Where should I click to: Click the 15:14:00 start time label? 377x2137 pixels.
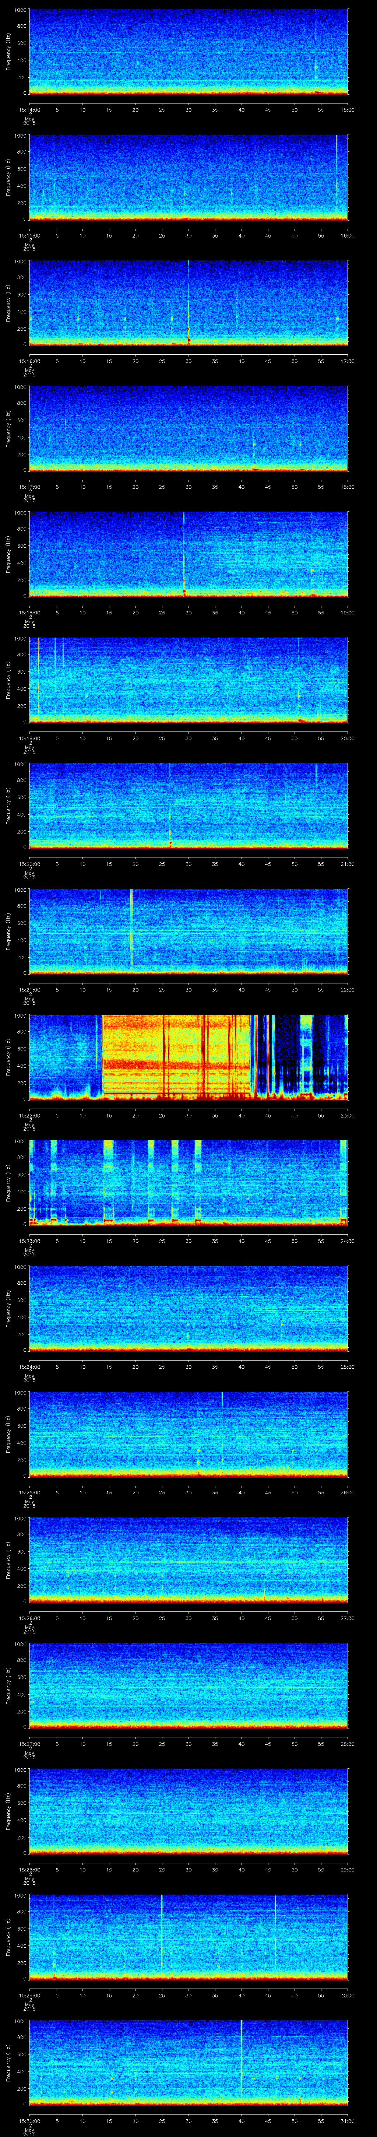click(x=30, y=109)
